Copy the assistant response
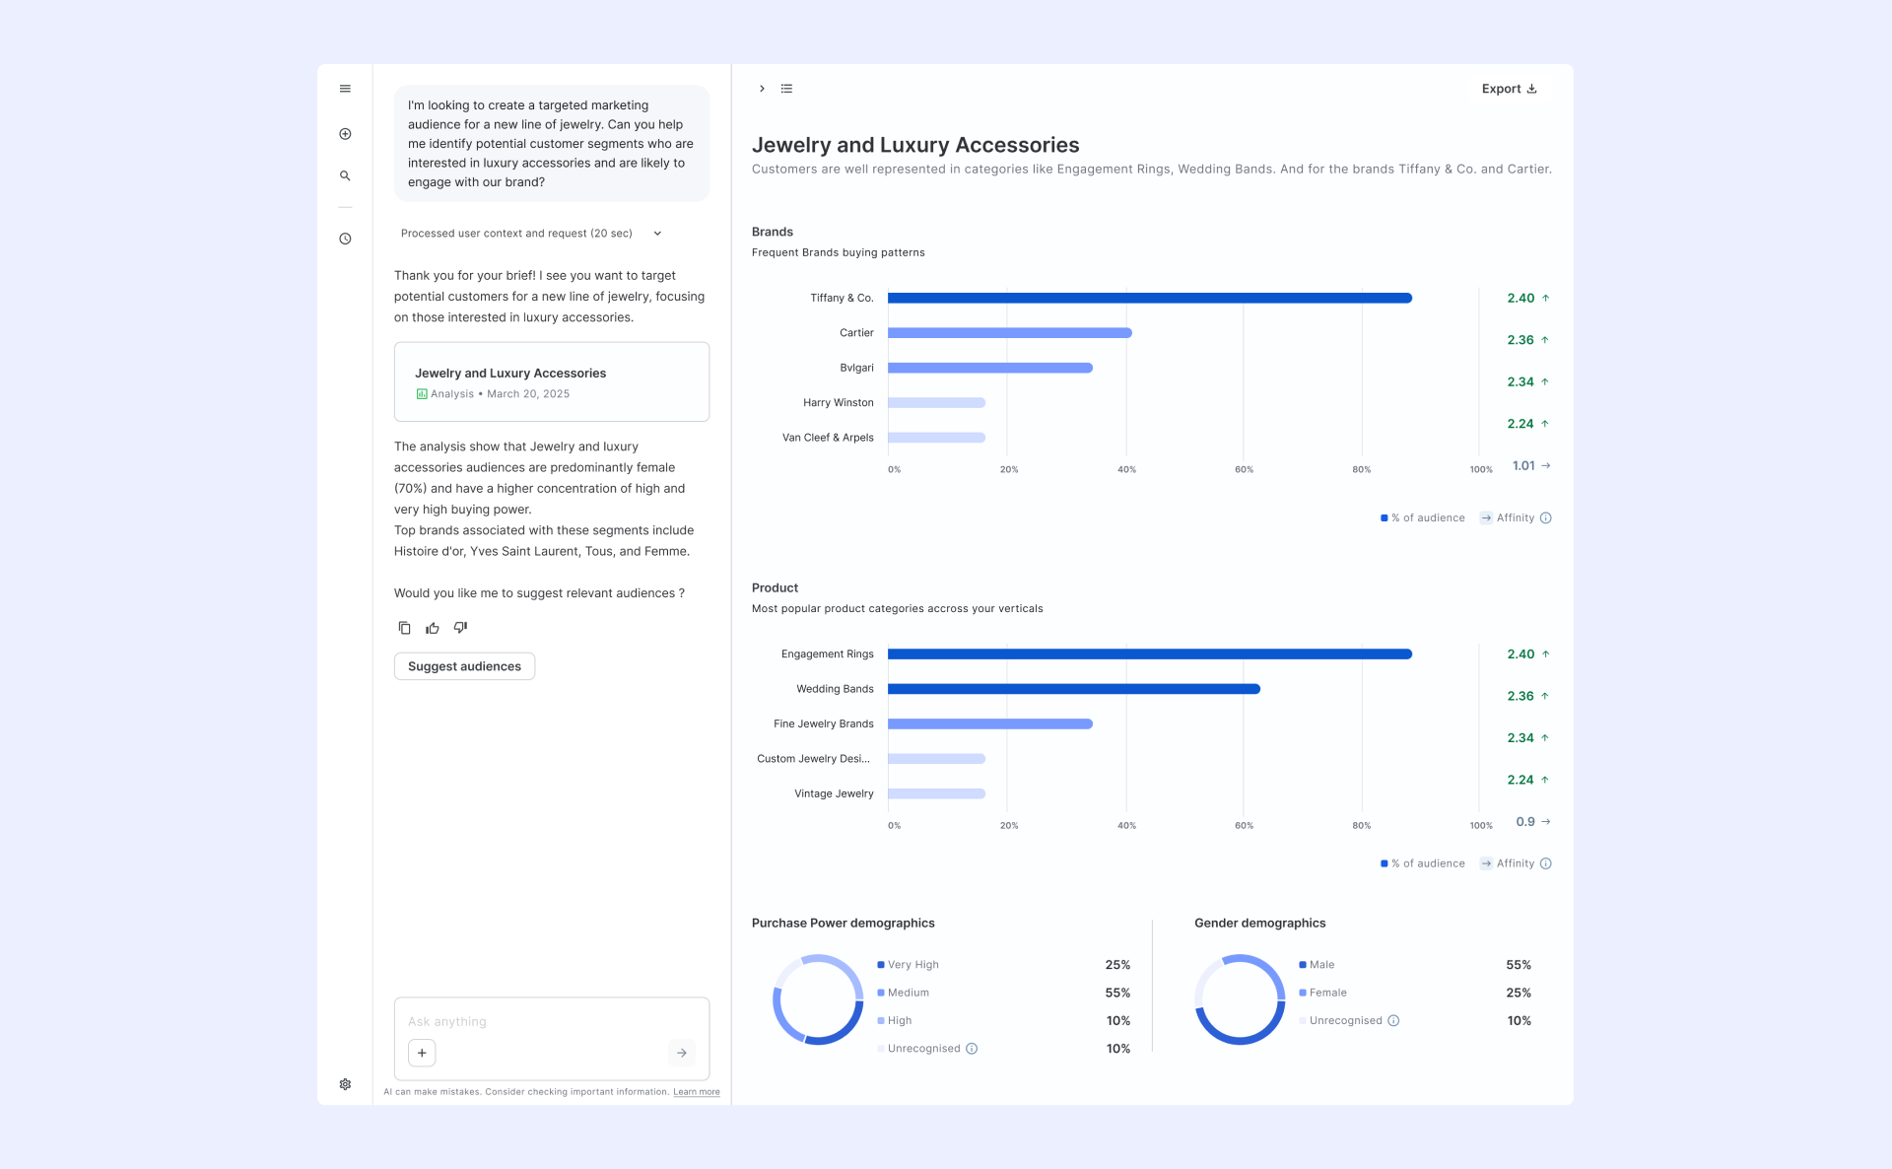 404,628
